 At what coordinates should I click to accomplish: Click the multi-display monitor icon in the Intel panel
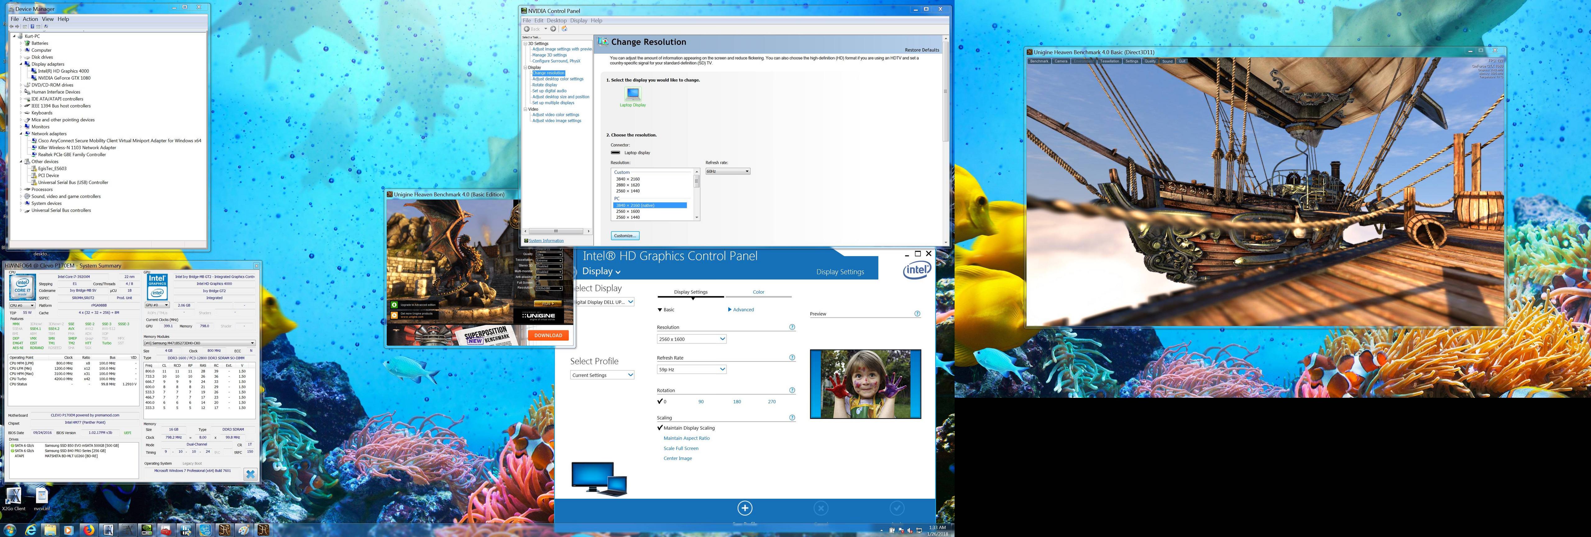point(599,478)
